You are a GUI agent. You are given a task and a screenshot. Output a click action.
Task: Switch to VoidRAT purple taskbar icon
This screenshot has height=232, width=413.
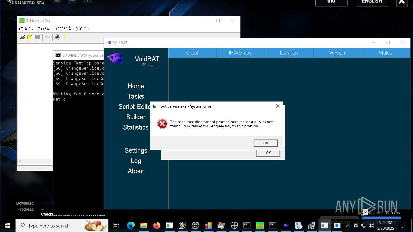[x=286, y=226]
